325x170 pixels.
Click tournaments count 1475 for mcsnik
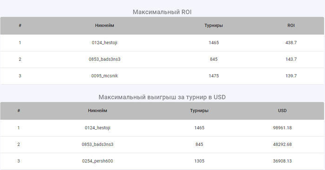click(214, 76)
